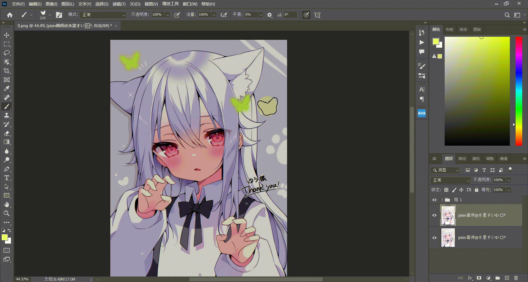
Task: Open the AVA plugin panel
Action: click(x=422, y=113)
